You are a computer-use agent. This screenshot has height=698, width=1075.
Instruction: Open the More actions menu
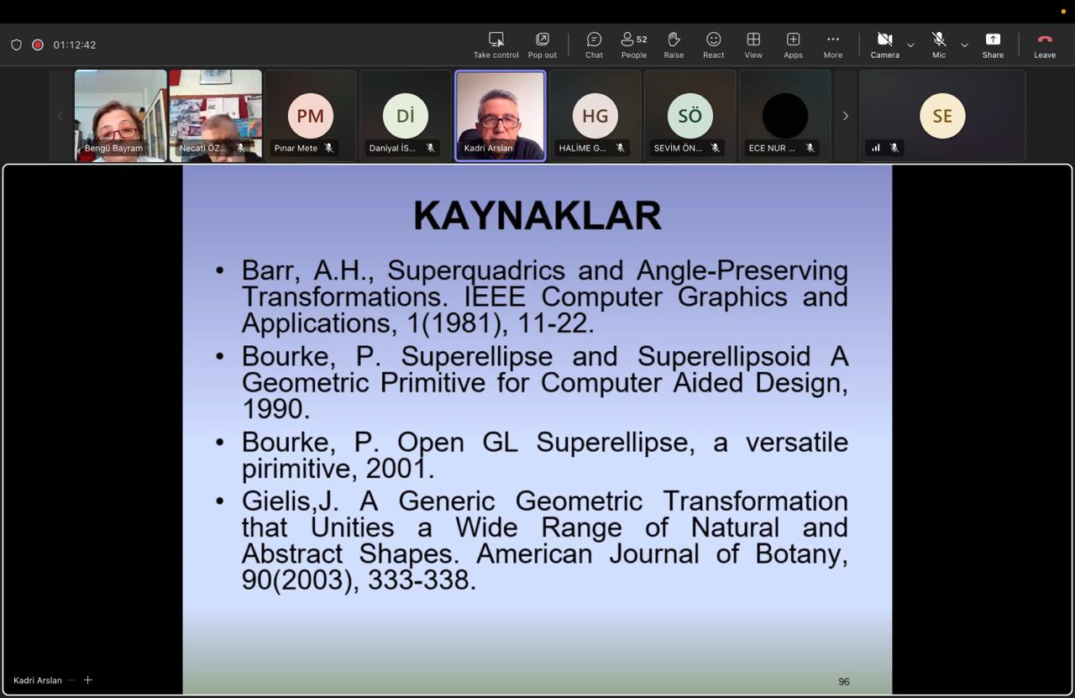(x=832, y=45)
